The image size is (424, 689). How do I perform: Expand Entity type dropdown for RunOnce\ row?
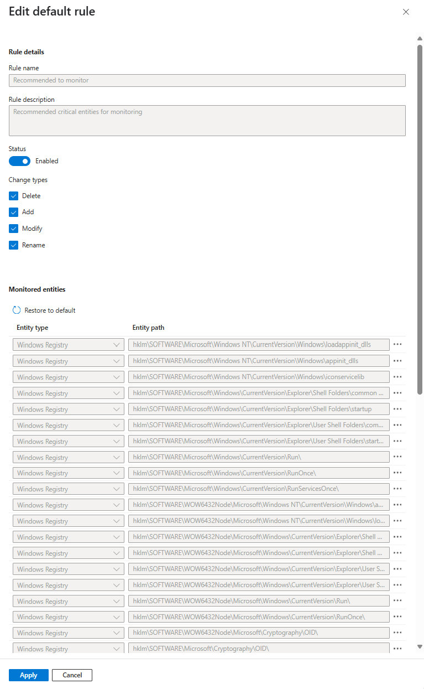68,473
